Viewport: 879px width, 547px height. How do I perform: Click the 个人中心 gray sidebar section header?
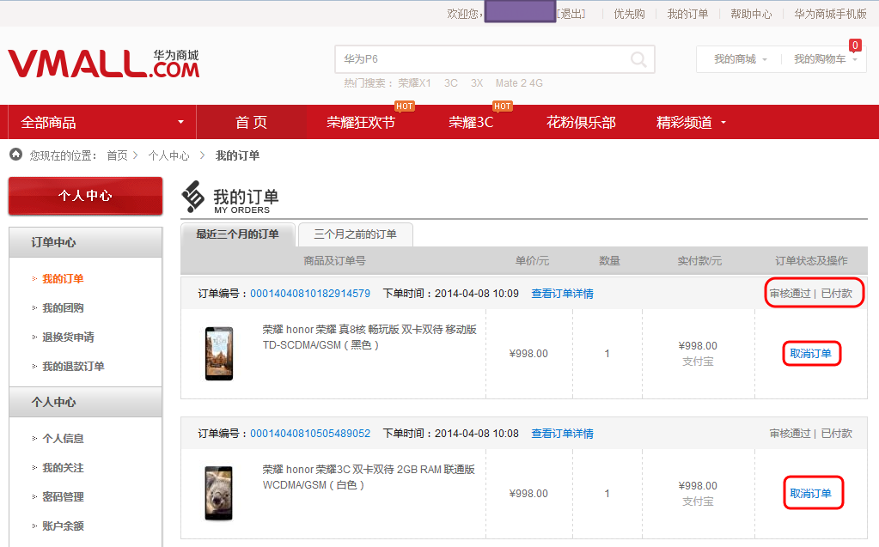click(85, 402)
